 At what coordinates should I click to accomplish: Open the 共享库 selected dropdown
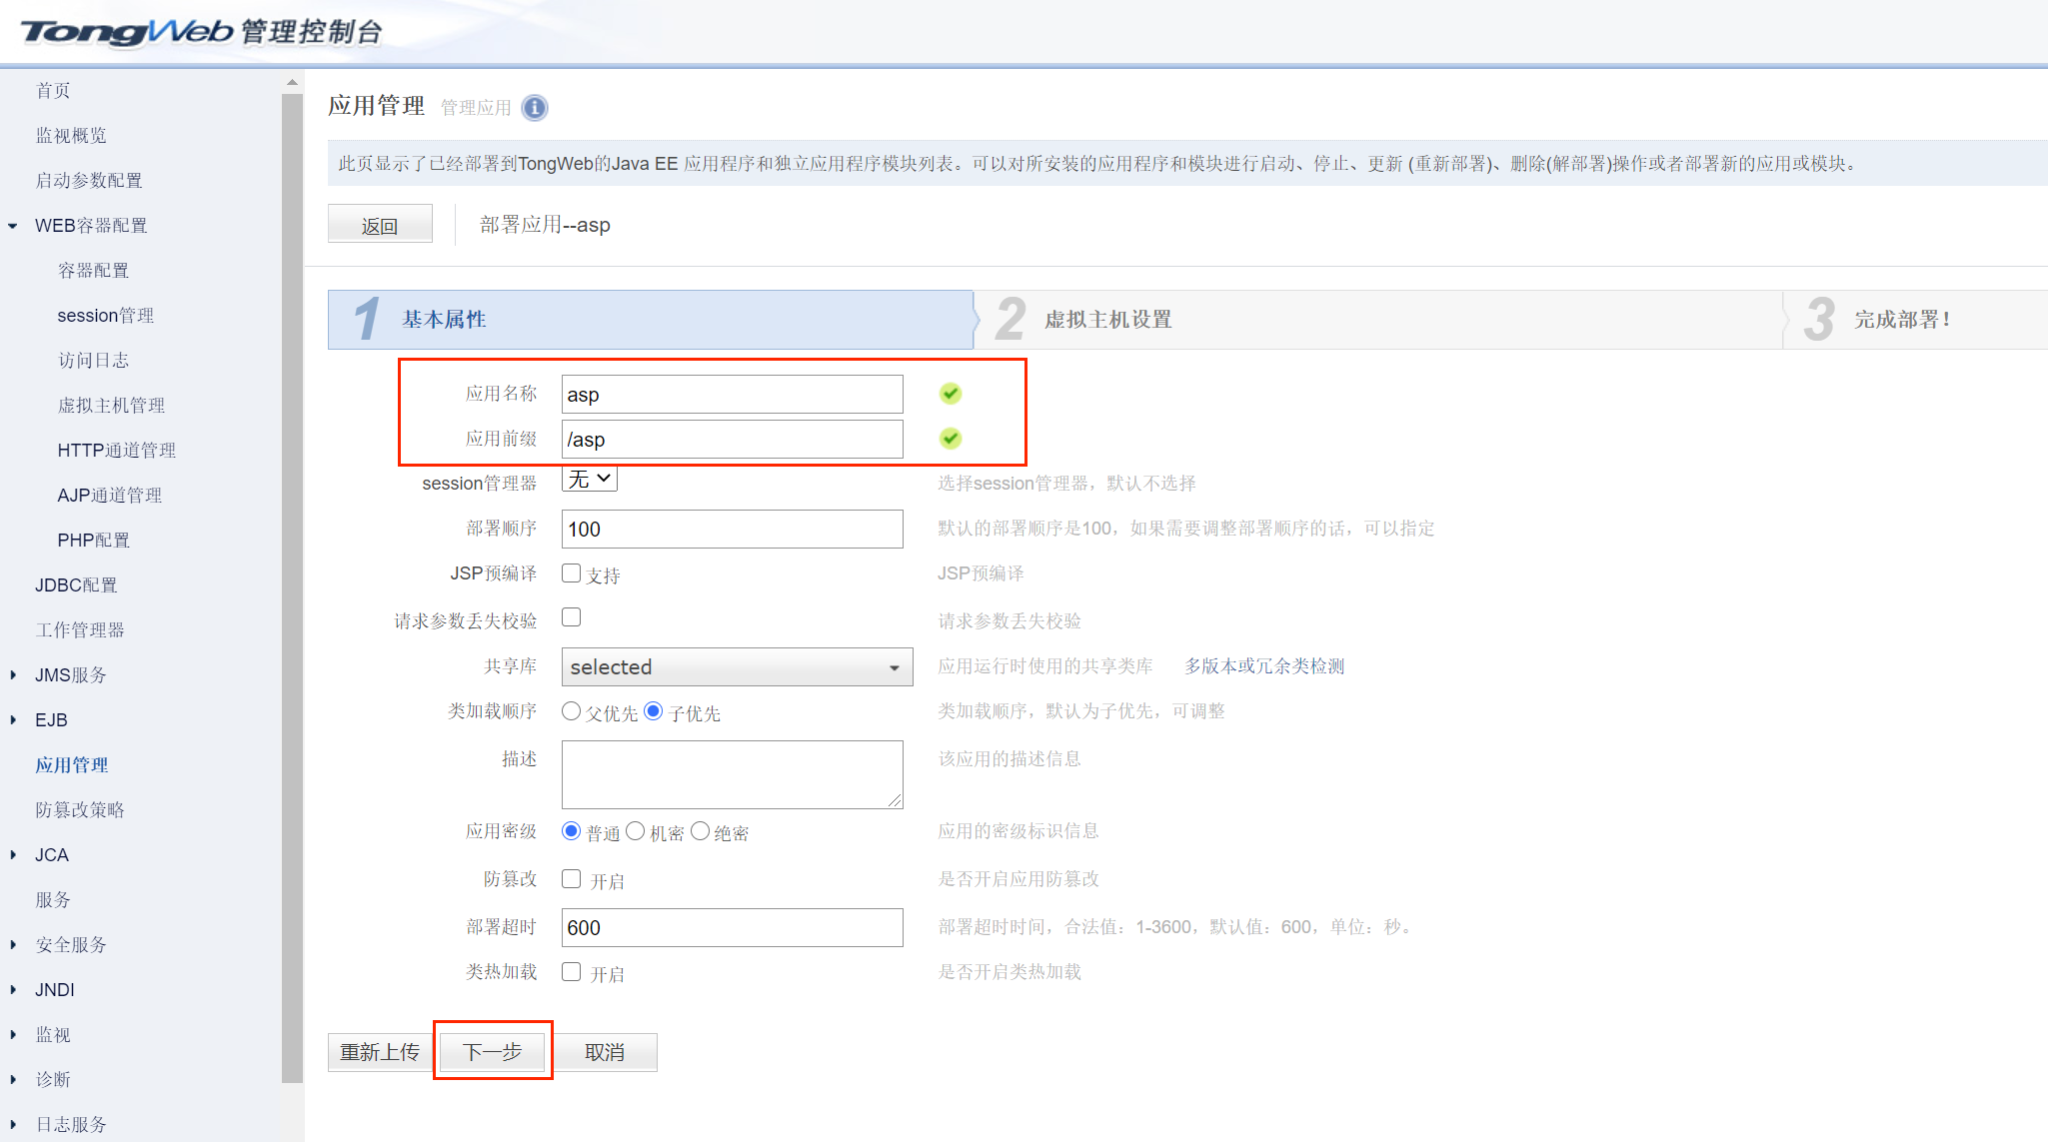click(737, 667)
